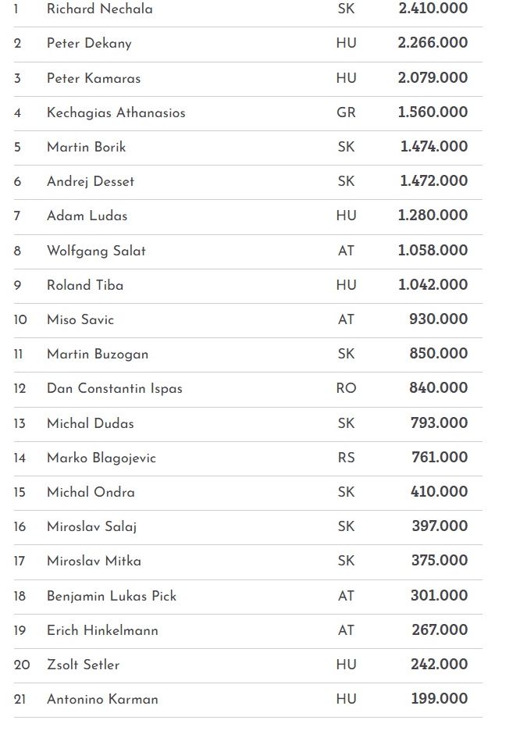Select Adam Ludas in the list

(x=87, y=216)
